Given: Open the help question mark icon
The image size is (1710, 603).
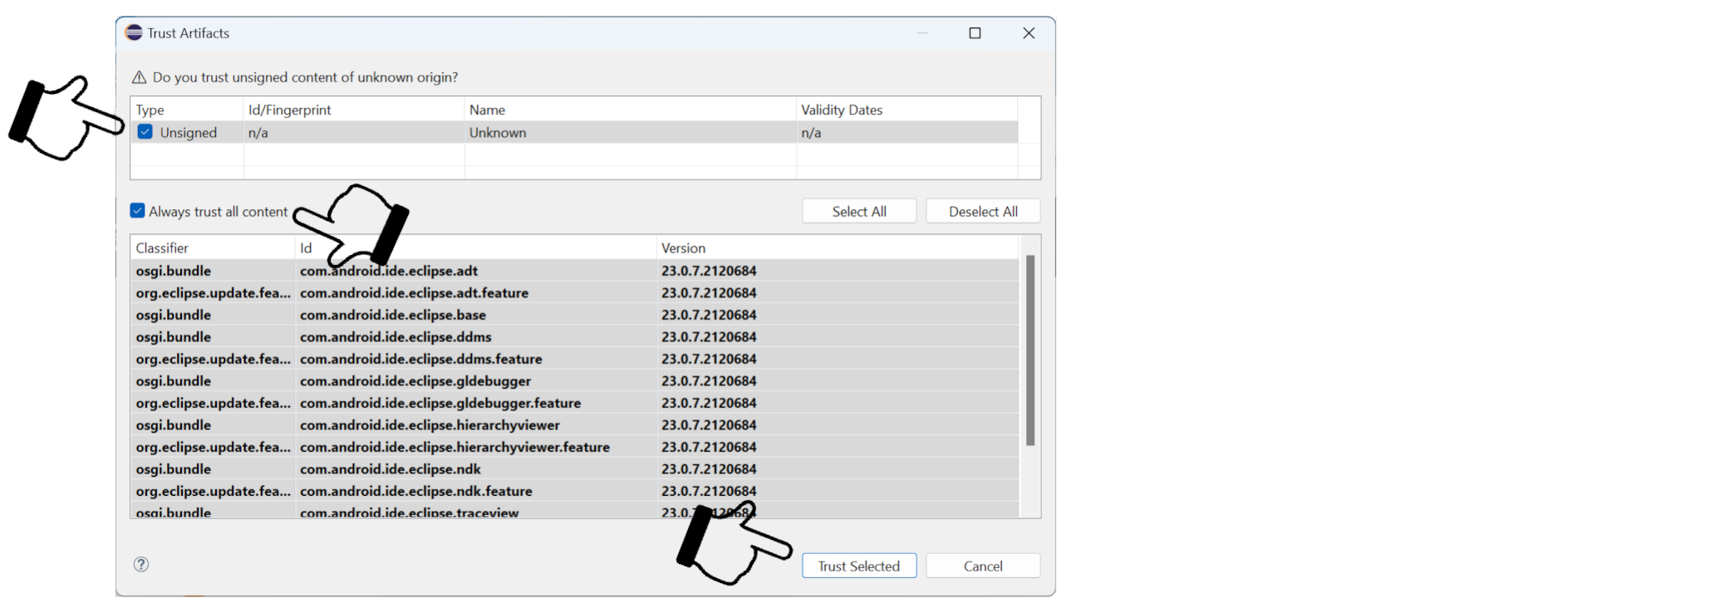Looking at the screenshot, I should pyautogui.click(x=141, y=565).
